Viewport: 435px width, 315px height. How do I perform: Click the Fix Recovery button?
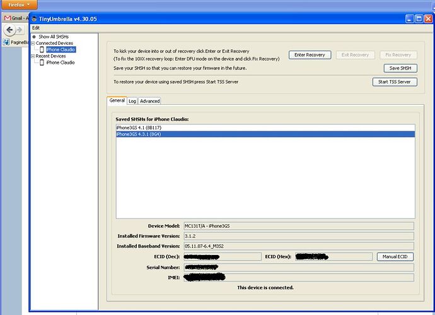(398, 55)
